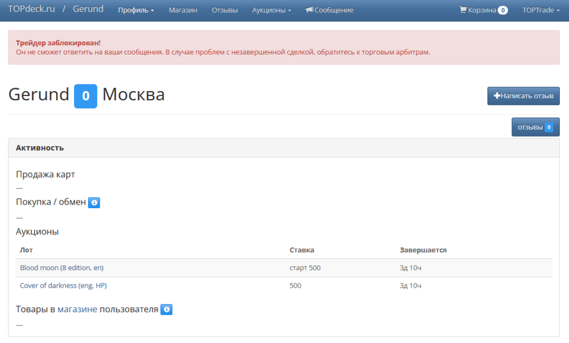Click the shopping cart icon in navbar

click(x=463, y=10)
